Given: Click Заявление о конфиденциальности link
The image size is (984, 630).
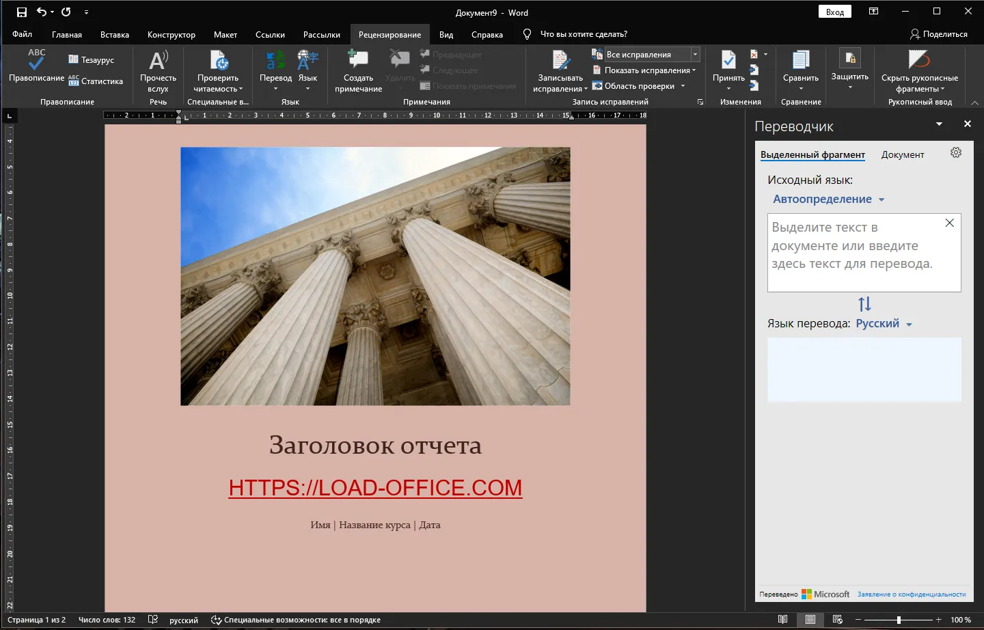Looking at the screenshot, I should [x=912, y=594].
